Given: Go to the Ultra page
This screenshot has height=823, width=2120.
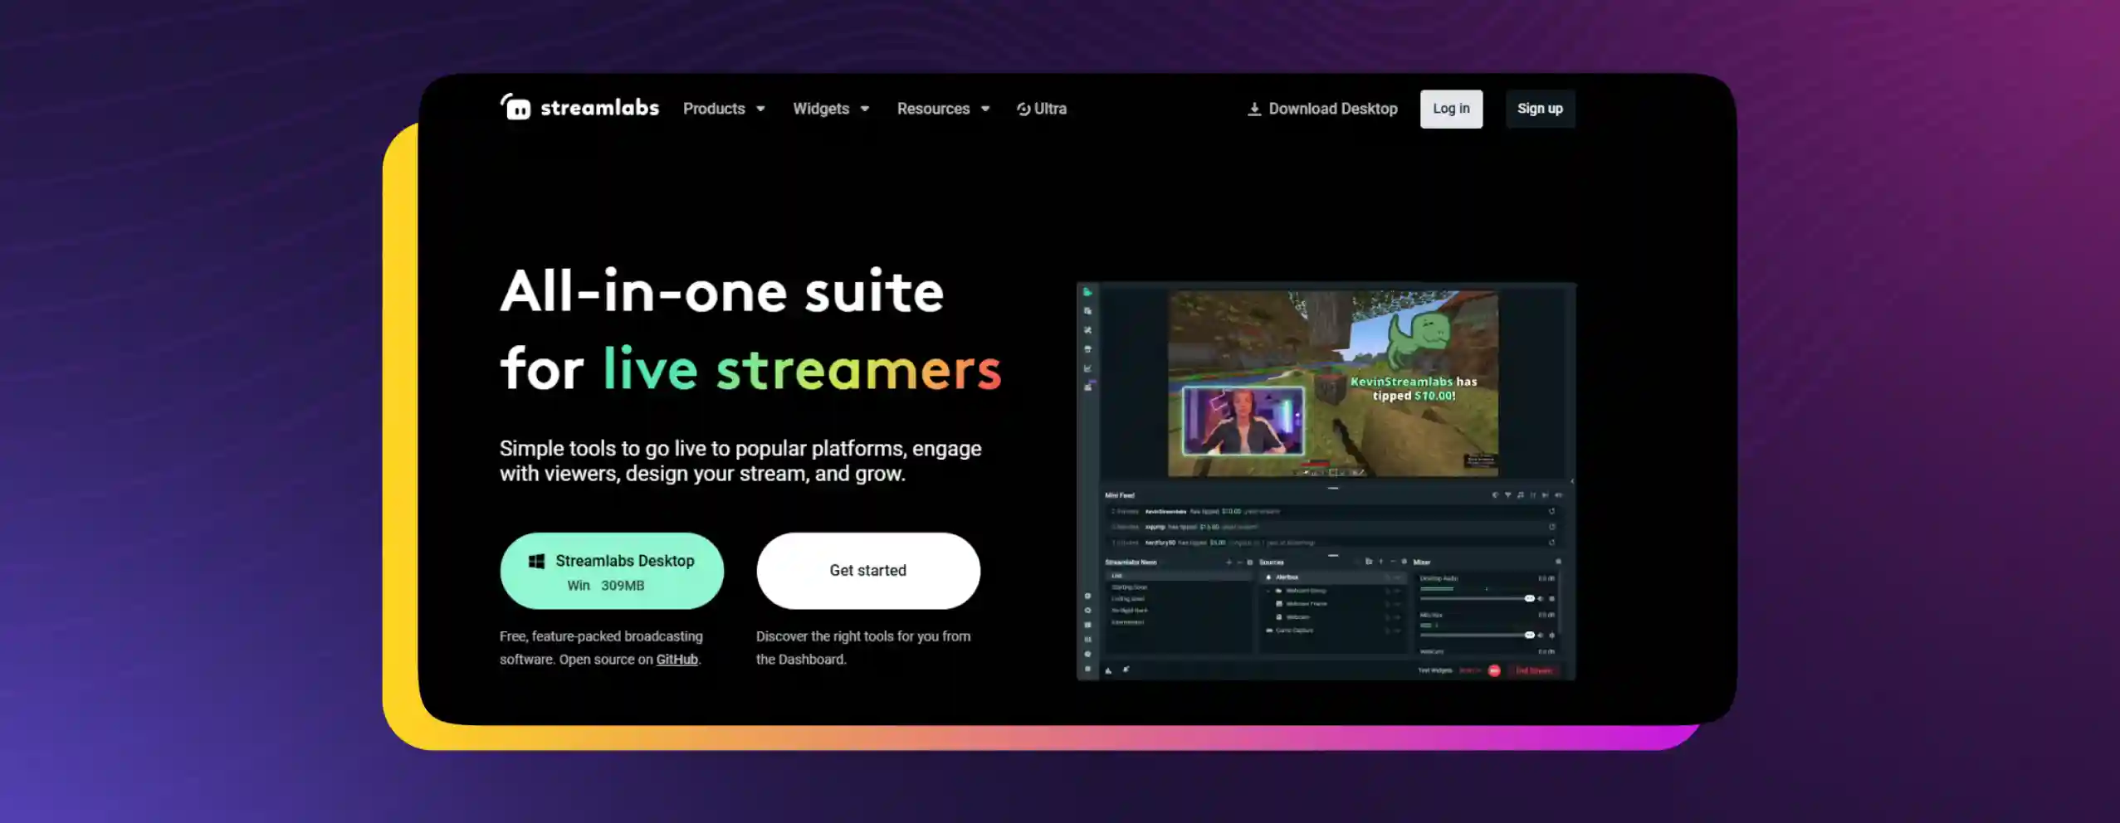Looking at the screenshot, I should (1042, 109).
